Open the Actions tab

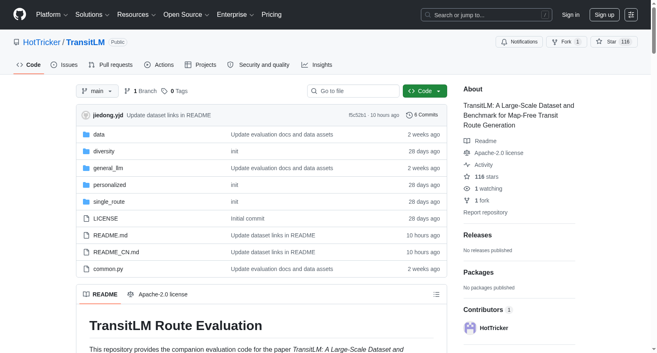(x=159, y=65)
